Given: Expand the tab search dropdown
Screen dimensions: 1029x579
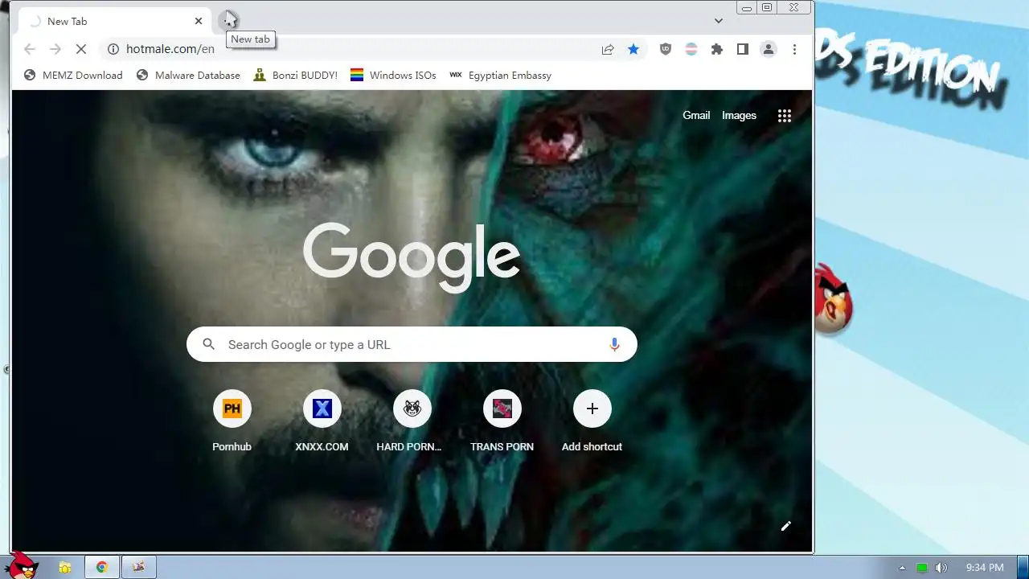Looking at the screenshot, I should (x=719, y=21).
